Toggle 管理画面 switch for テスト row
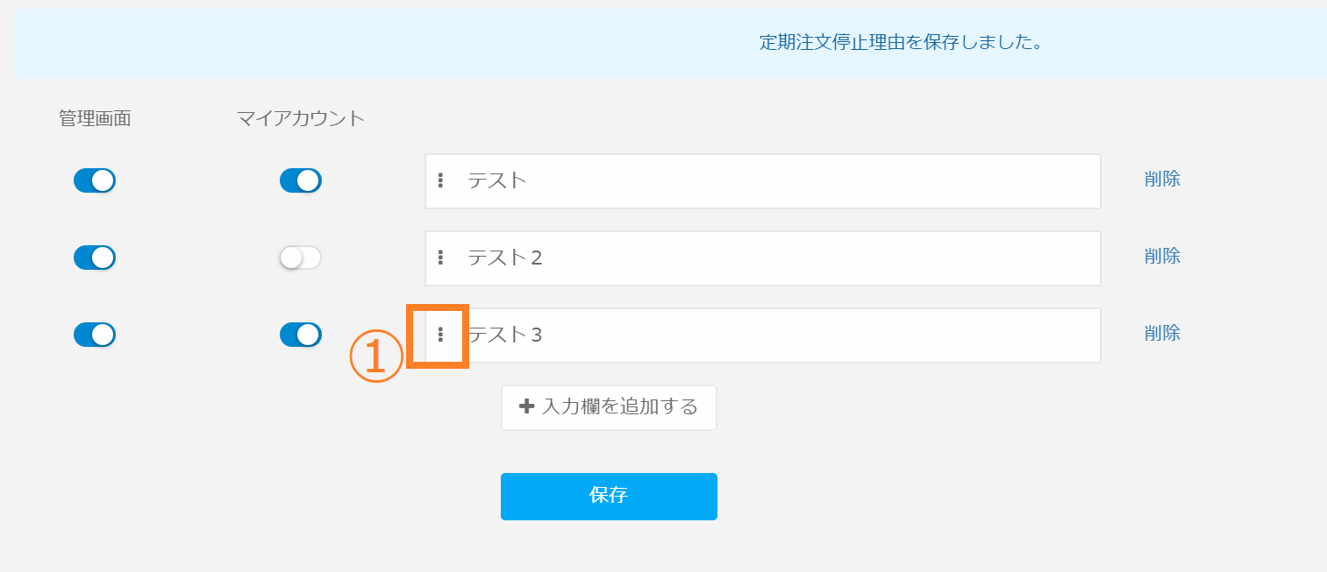 pos(95,180)
